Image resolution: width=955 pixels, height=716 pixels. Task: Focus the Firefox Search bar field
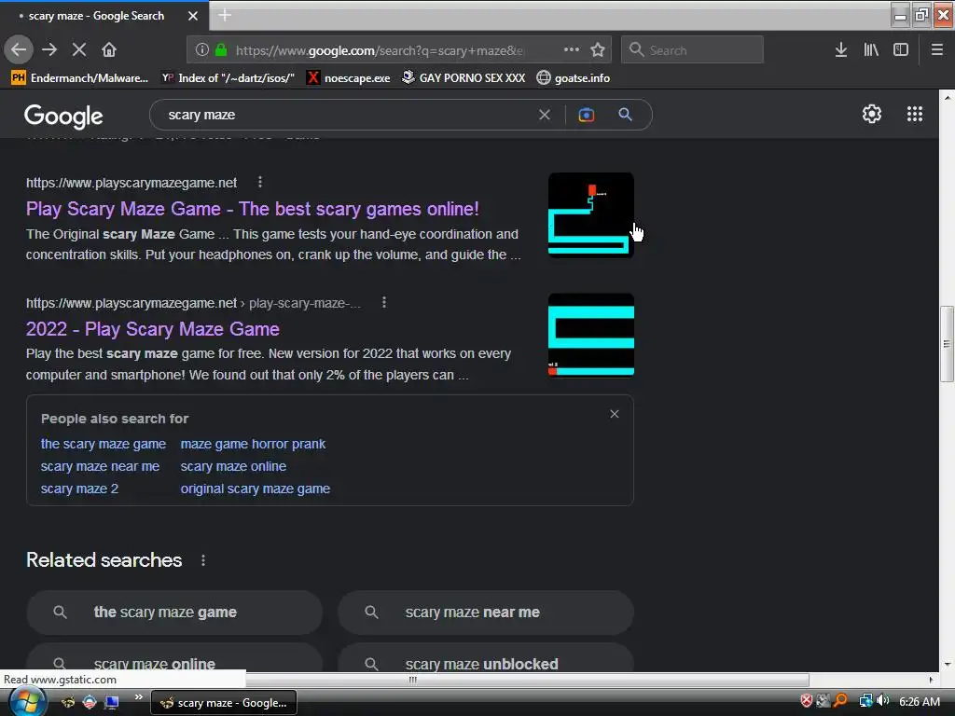tap(692, 49)
